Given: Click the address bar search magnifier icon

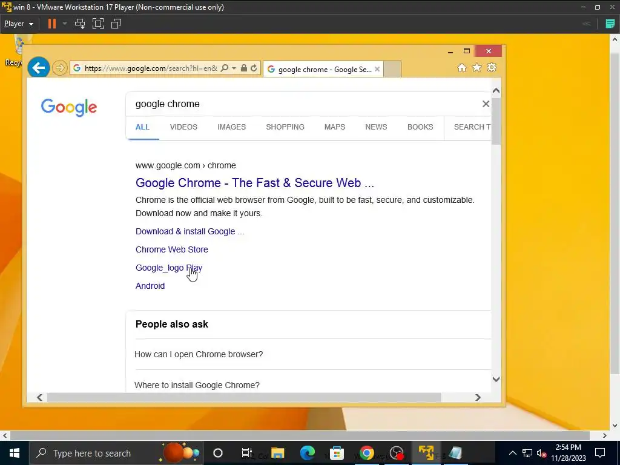Looking at the screenshot, I should pos(225,68).
